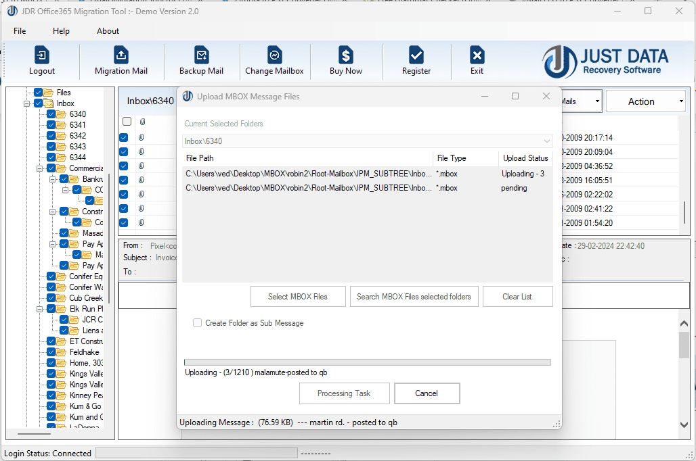Click the Change Mailbox icon
Image resolution: width=696 pixels, height=461 pixels.
click(274, 56)
